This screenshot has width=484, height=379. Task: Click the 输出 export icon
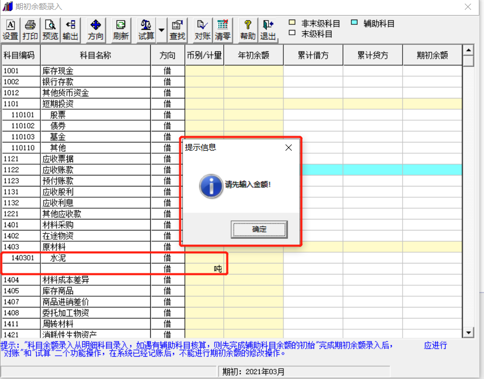point(70,30)
